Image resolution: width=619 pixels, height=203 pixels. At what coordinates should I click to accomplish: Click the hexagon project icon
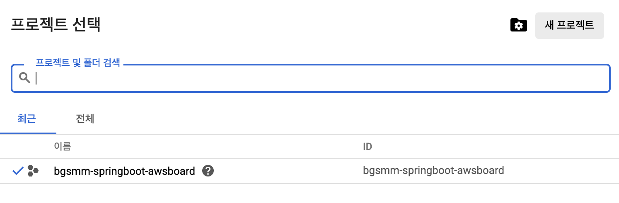[33, 171]
